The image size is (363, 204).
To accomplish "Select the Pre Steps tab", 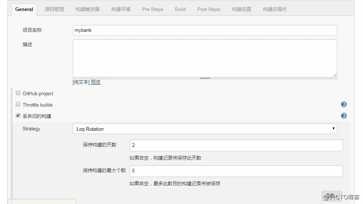I will [x=152, y=10].
